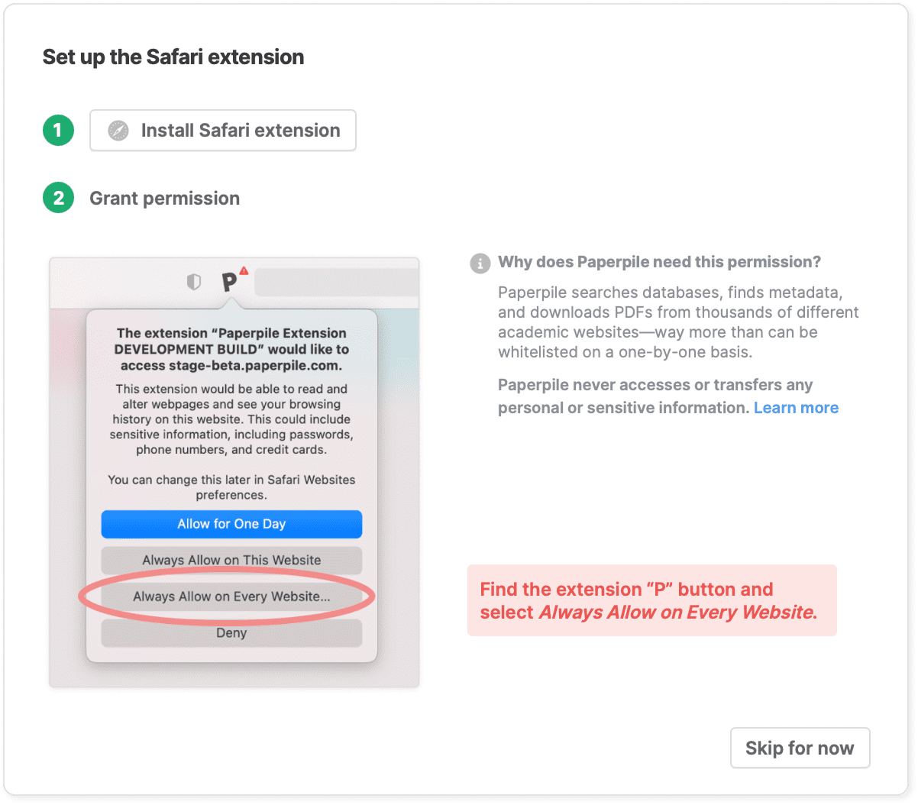The height and width of the screenshot is (805, 918).
Task: Select Always Allow on This Website
Action: tap(231, 560)
